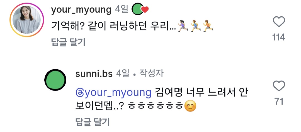Like the sunni.bs reply with heart icon
The width and height of the screenshot is (301, 132).
point(279,86)
